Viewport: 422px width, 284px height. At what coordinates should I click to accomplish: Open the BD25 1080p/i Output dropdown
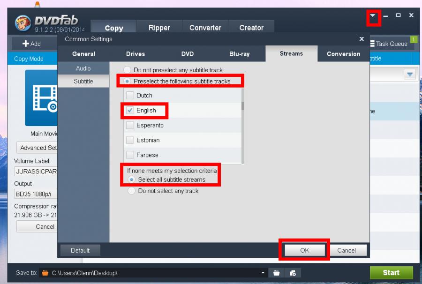pyautogui.click(x=36, y=194)
